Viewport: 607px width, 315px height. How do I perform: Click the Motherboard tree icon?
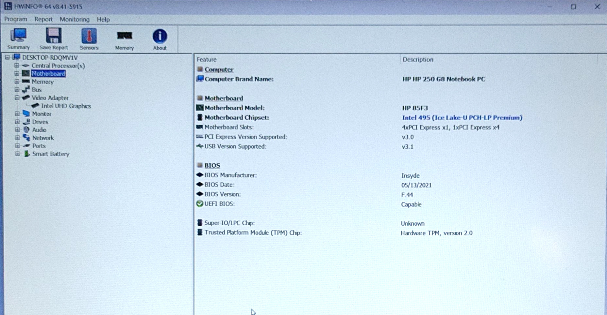pyautogui.click(x=26, y=73)
